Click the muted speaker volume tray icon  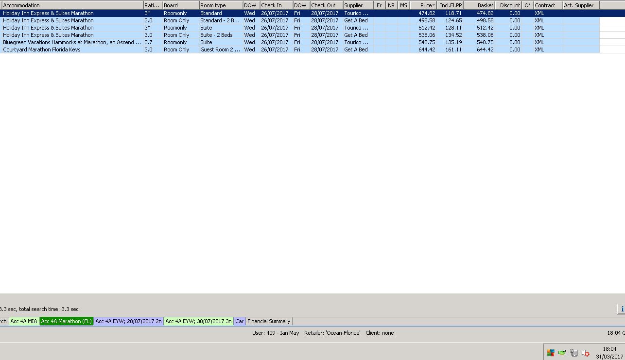tap(586, 353)
